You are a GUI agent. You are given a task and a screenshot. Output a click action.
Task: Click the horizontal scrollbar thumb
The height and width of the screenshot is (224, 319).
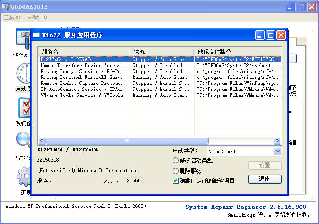click(127, 140)
